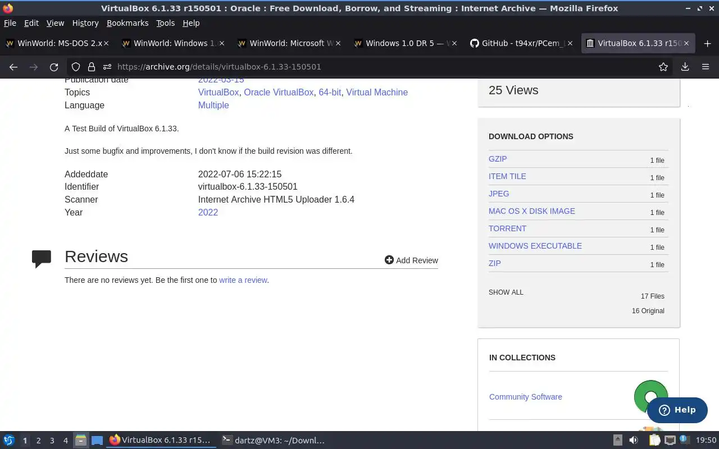Open the Virtual Machine topic link

pos(377,92)
